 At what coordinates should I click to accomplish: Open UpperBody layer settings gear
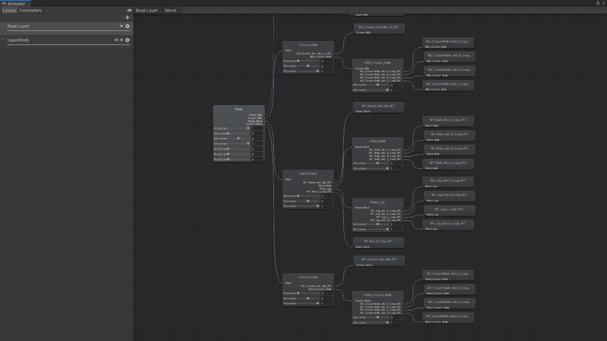(x=127, y=40)
